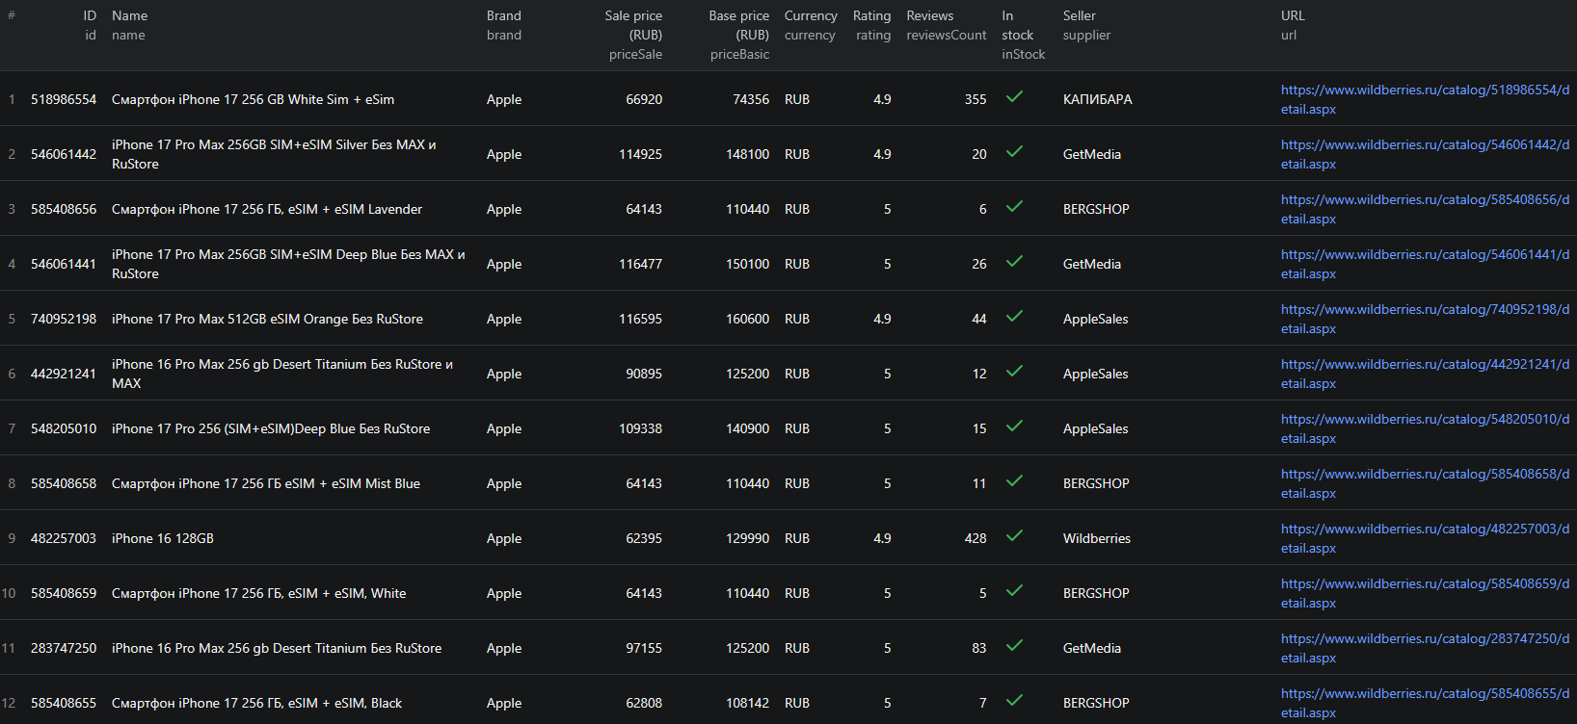This screenshot has width=1577, height=724.
Task: Click sale price cell '62808'
Action: [x=644, y=703]
